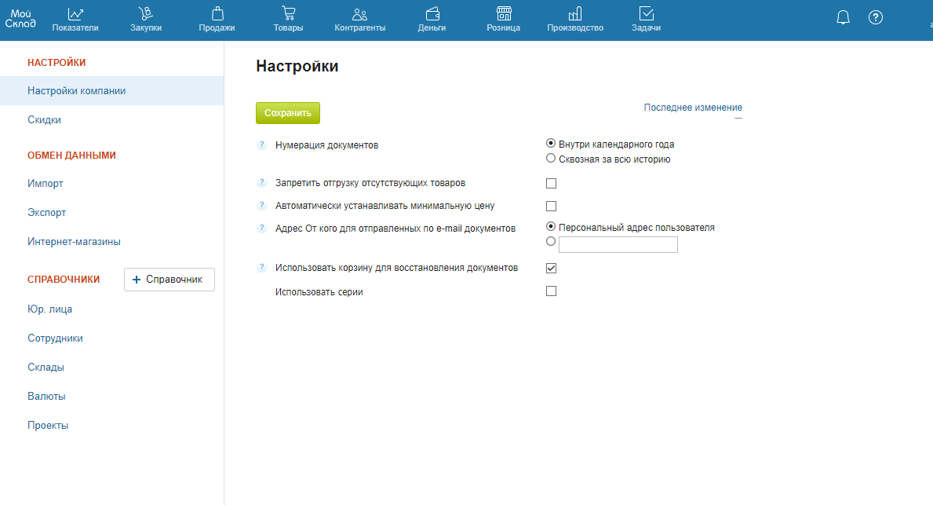Open Сотрудники directory
The image size is (933, 505).
point(55,338)
